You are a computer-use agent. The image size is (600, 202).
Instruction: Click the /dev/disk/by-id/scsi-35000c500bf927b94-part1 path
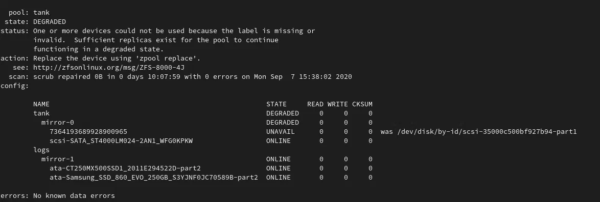point(487,131)
